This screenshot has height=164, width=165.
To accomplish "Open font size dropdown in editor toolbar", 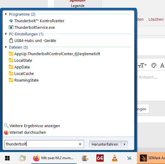I will click(142, 65).
